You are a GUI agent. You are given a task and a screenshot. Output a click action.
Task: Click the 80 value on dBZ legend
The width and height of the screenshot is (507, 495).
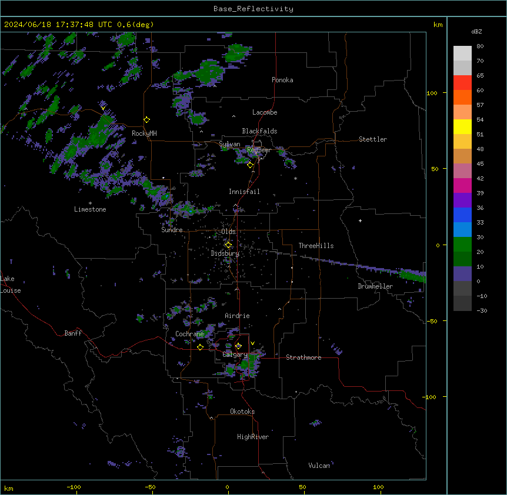pyautogui.click(x=480, y=46)
